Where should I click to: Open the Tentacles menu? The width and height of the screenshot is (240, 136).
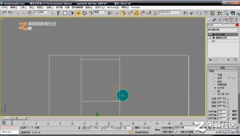(x=135, y=7)
